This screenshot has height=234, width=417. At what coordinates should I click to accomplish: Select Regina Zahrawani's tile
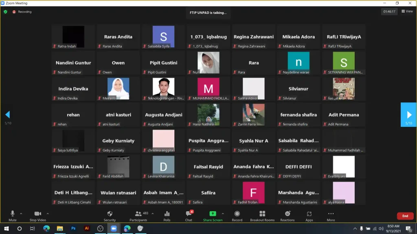[253, 37]
